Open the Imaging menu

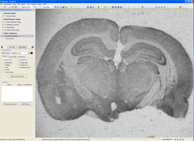[x=33, y=4]
